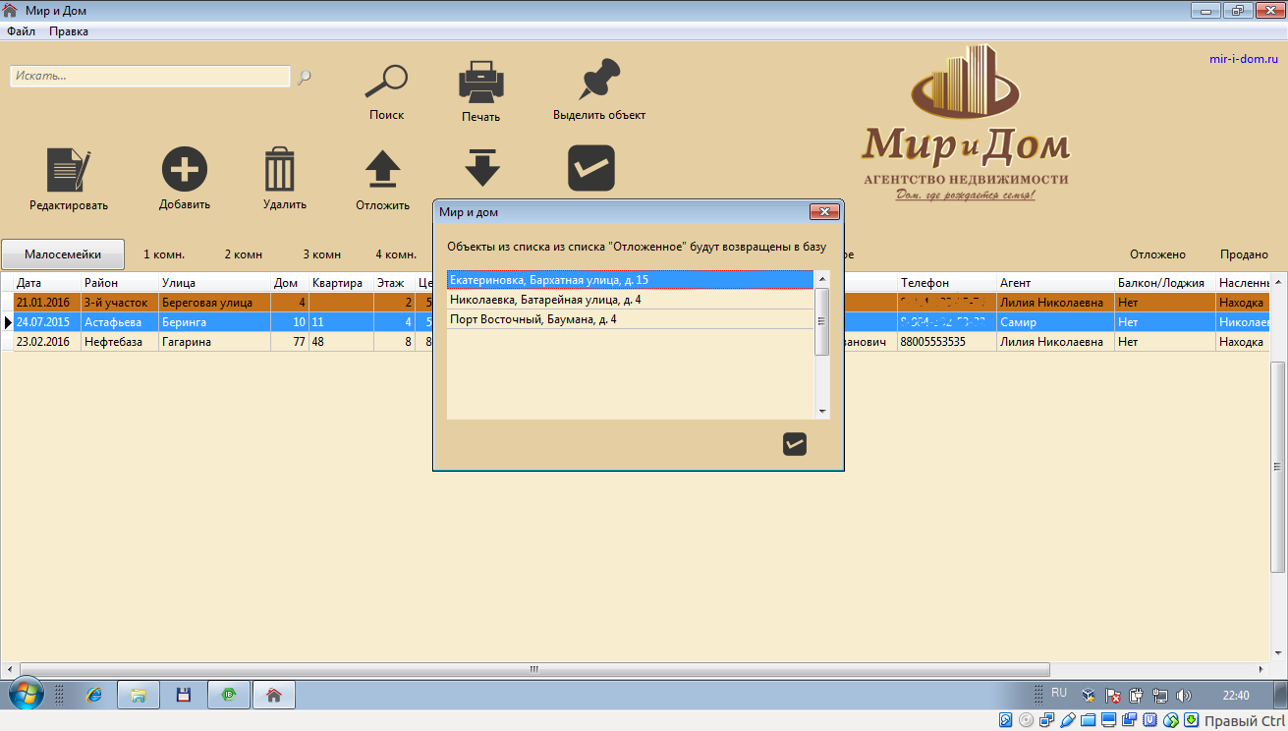This screenshot has width=1288, height=731.
Task: Launch Internet Explorer from the taskbar
Action: tap(94, 695)
